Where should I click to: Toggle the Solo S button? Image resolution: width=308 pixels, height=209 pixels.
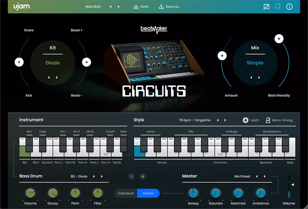(x=131, y=176)
